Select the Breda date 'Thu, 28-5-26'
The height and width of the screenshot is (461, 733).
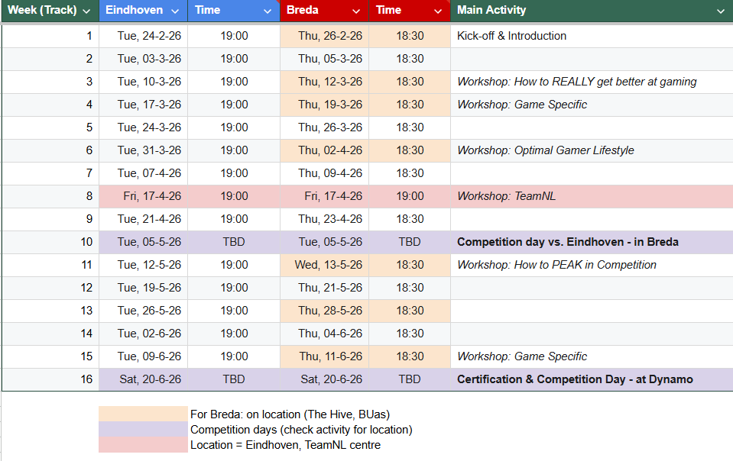tap(324, 311)
